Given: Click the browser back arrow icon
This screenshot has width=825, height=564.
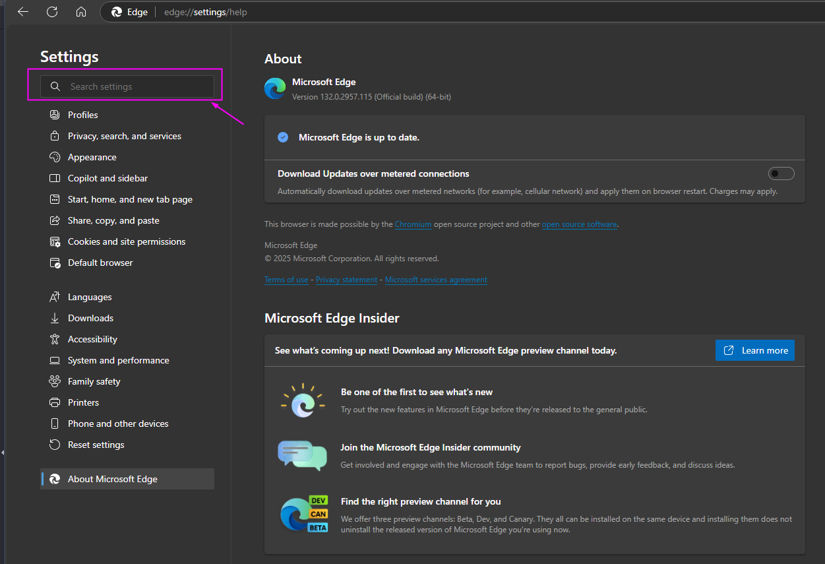Looking at the screenshot, I should tap(23, 12).
